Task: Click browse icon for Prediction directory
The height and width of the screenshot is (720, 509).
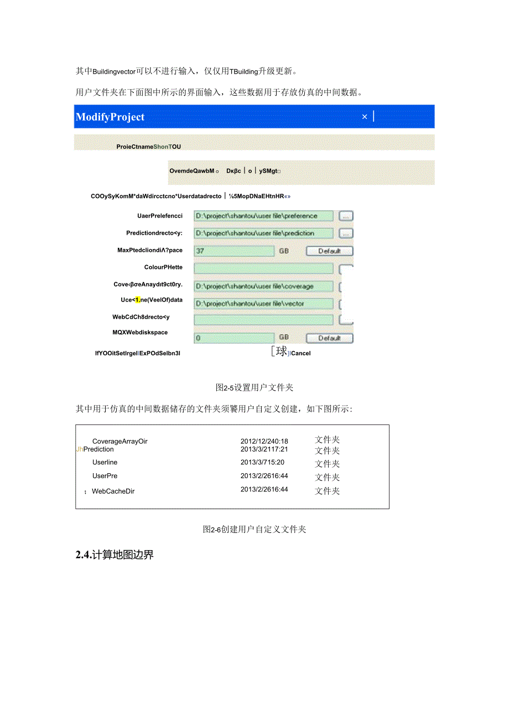Action: (x=345, y=233)
